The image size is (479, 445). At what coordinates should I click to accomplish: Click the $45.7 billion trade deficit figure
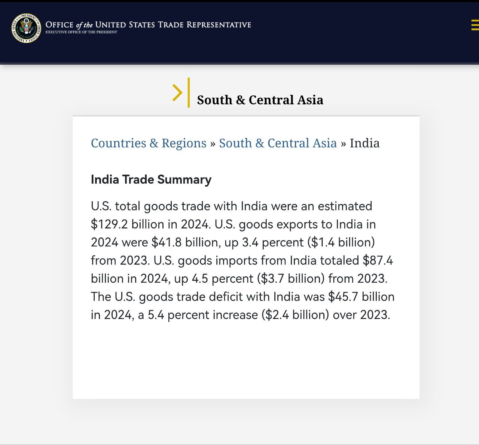coord(361,297)
